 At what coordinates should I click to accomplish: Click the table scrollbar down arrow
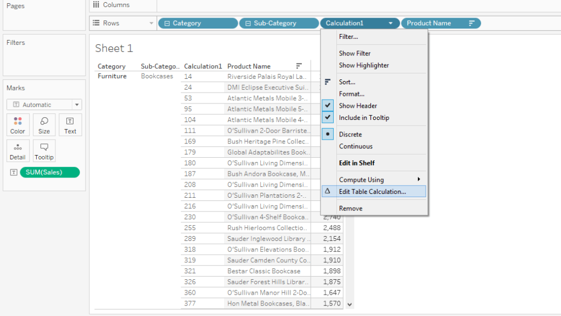(x=350, y=304)
